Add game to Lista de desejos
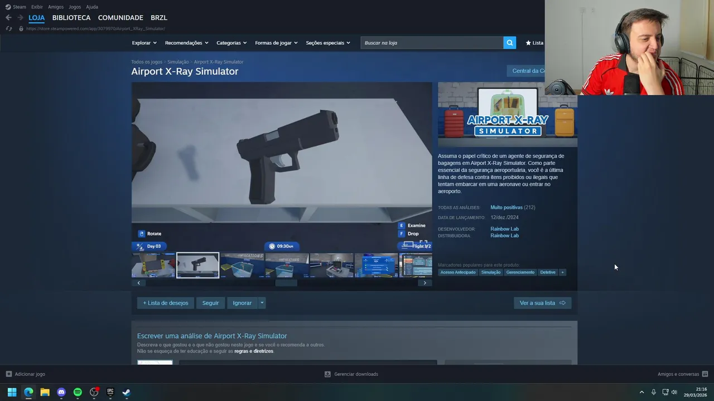Screen dimensions: 714x401 coord(166,303)
